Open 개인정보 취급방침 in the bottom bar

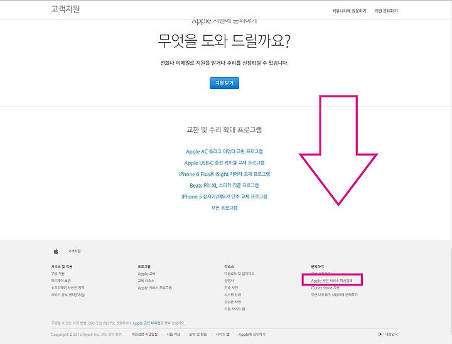[144, 334]
